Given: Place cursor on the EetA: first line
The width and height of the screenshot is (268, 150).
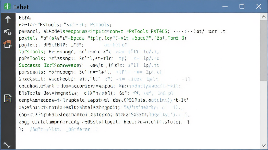Looking at the screenshot, I should pyautogui.click(x=25, y=18).
